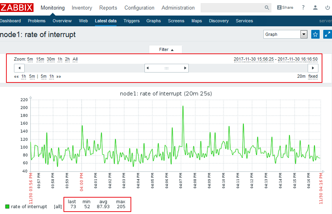Switch to the Triggers tab
332x214 pixels.
(131, 21)
